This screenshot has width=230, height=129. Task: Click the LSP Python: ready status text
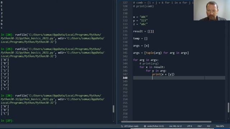coord(131,126)
